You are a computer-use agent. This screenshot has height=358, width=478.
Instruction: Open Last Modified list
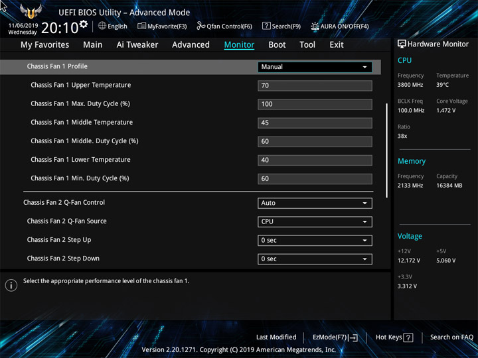[276, 337]
